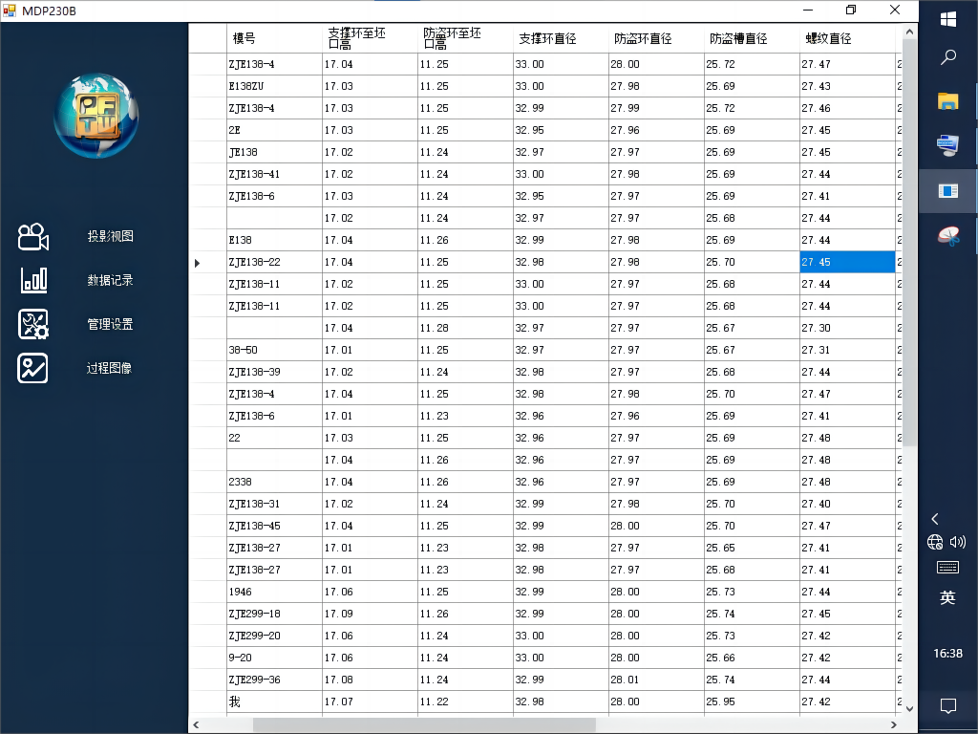Select cell 1946
Image resolution: width=978 pixels, height=734 pixels.
274,592
